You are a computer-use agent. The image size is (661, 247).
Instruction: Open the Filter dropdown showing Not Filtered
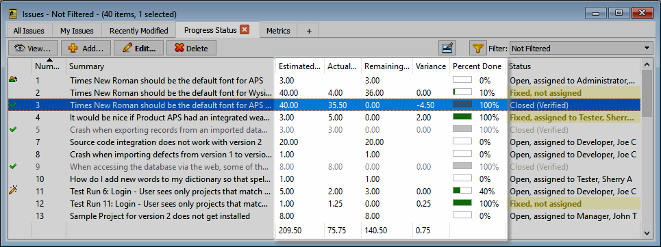(x=581, y=49)
